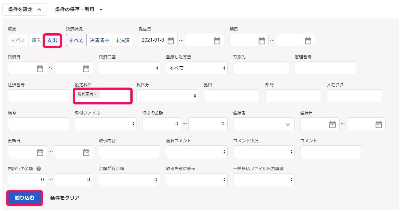Screen dimensions: 401x211
Task: Focus the 備考 input field
Action: click(x=38, y=124)
